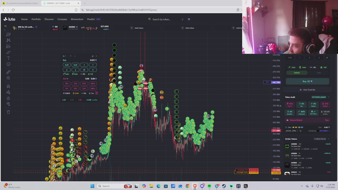Image resolution: width=338 pixels, height=190 pixels.
Task: Go to the Discover page
Action: [x=49, y=19]
